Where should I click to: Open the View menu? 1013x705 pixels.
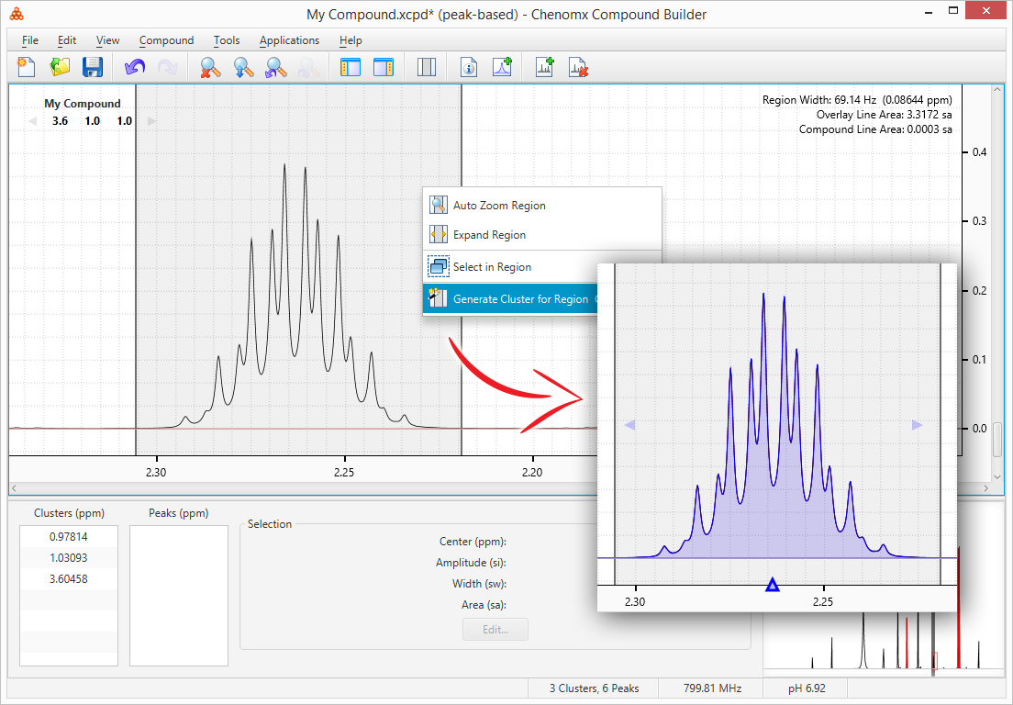[108, 40]
